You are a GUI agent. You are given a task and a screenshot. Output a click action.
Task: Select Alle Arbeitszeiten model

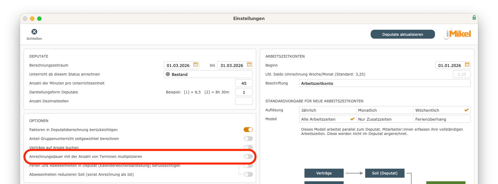pos(328,119)
